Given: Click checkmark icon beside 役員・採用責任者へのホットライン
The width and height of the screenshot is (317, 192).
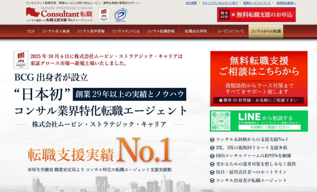Looking at the screenshot, I should pyautogui.click(x=212, y=172).
